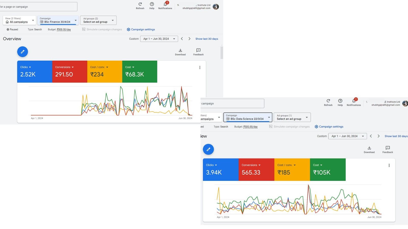Image resolution: width=408 pixels, height=229 pixels.
Task: Open Notifications bell in the BSc Data Science panel
Action: [x=354, y=101]
